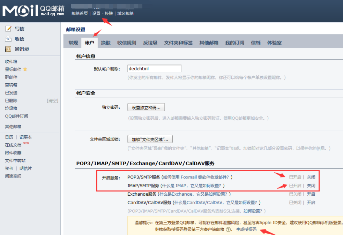Open QQ邮件订阅 in the sidebar
The height and width of the screenshot is (235, 343).
[x=17, y=116]
